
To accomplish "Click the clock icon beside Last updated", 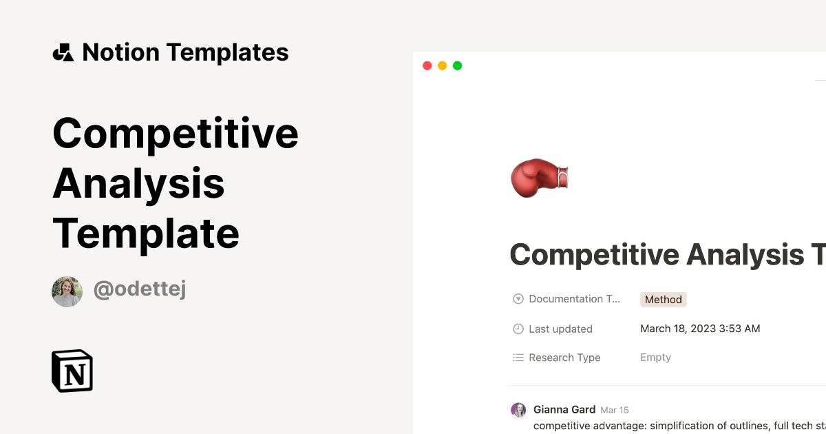I will pyautogui.click(x=518, y=329).
